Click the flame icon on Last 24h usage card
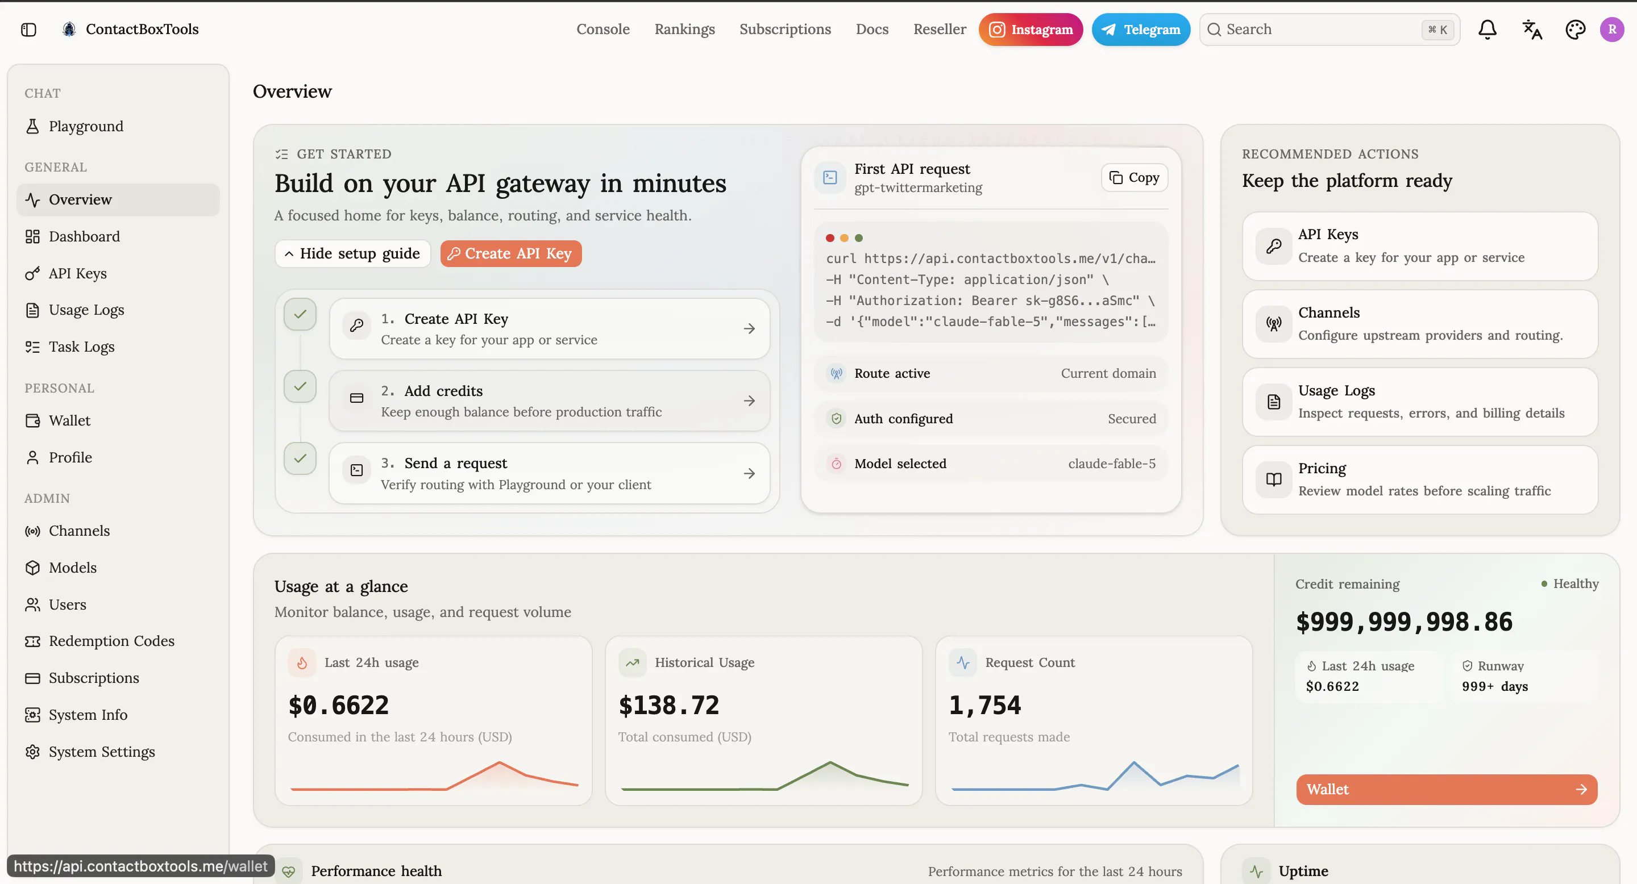Image resolution: width=1637 pixels, height=884 pixels. [x=302, y=663]
